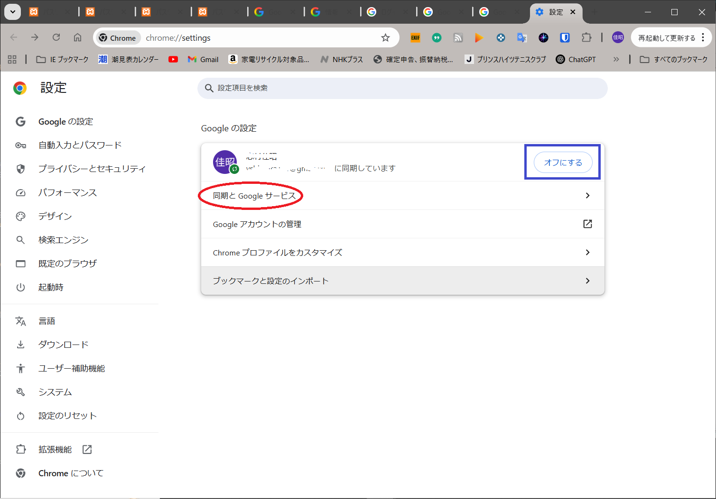The width and height of the screenshot is (716, 499).
Task: Click 再起動して更新する update button
Action: point(666,38)
